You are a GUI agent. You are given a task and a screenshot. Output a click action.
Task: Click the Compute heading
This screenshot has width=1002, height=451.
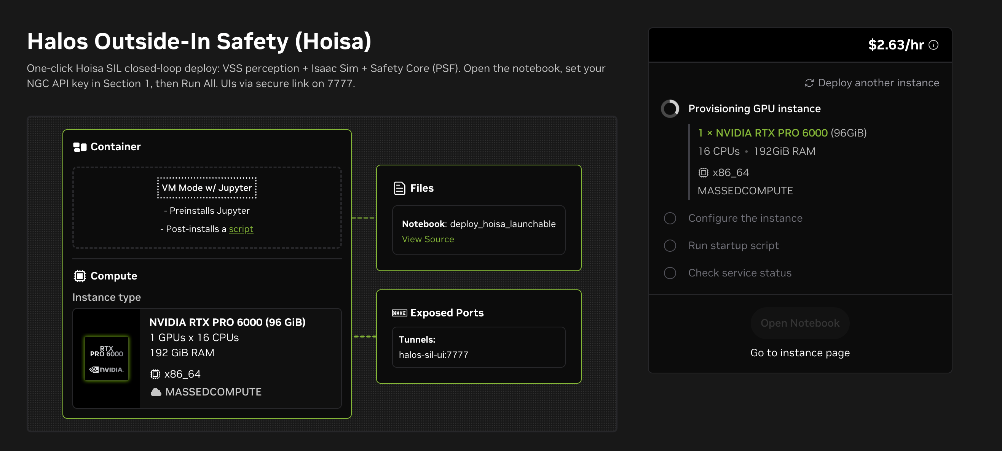(x=113, y=276)
